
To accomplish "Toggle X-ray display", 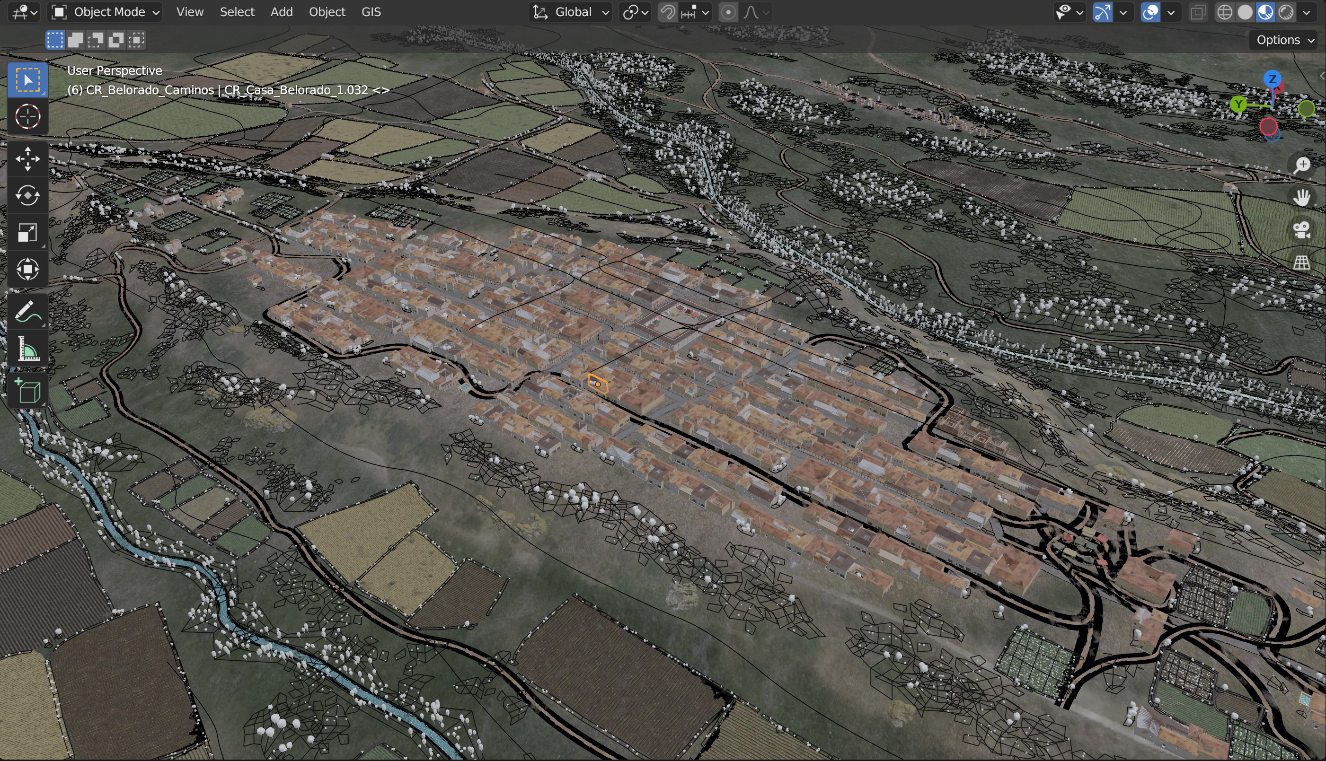I will click(1198, 12).
